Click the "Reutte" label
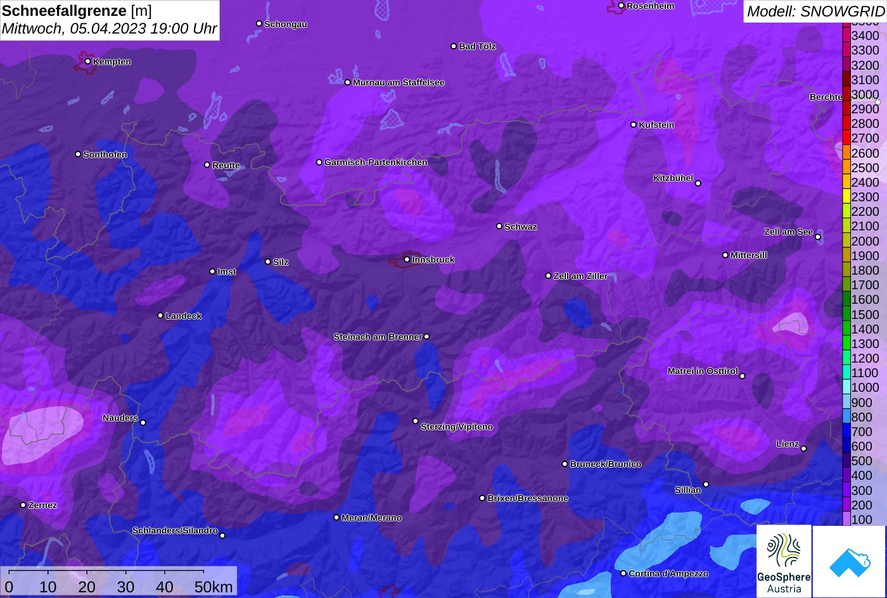The height and width of the screenshot is (598, 887). point(226,165)
